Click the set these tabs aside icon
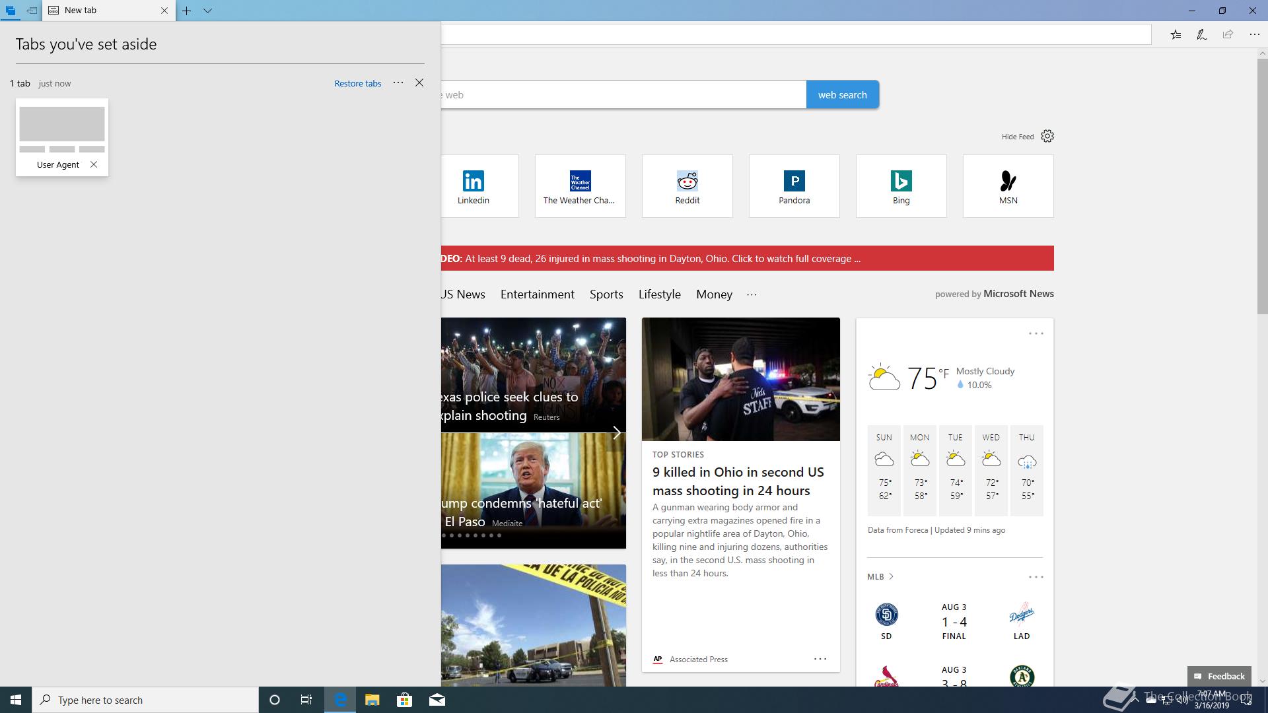 [x=32, y=11]
